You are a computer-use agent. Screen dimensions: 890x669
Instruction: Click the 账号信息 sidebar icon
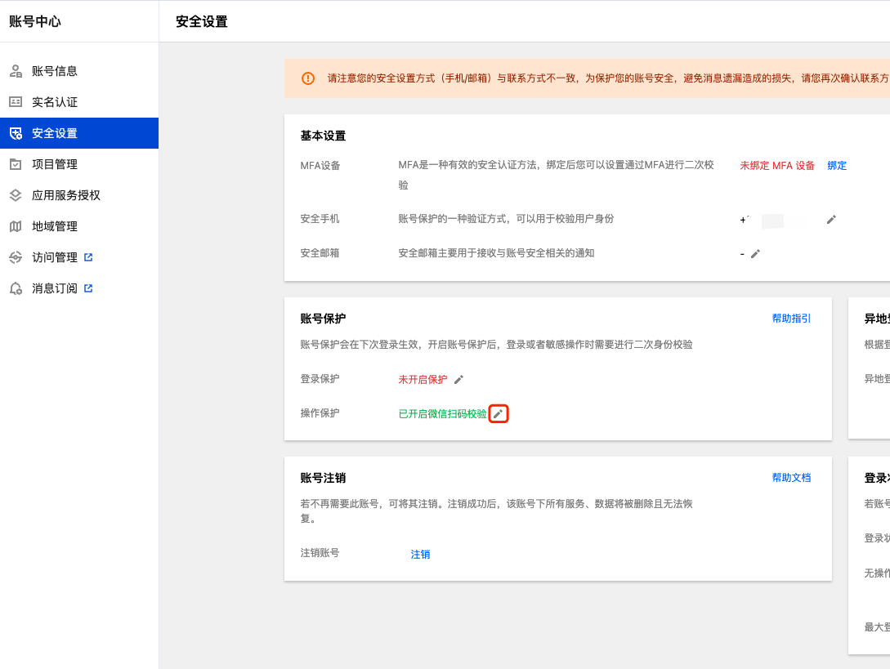point(16,71)
